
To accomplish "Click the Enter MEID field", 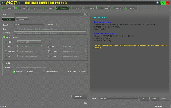I will tap(30, 42).
